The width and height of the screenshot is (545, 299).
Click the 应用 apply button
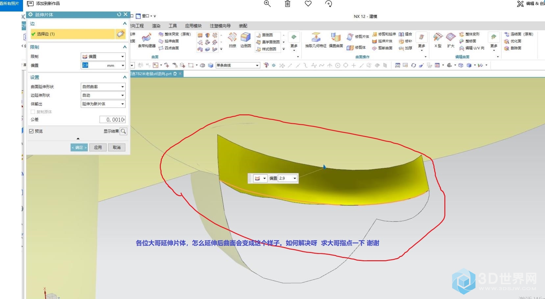click(x=98, y=148)
